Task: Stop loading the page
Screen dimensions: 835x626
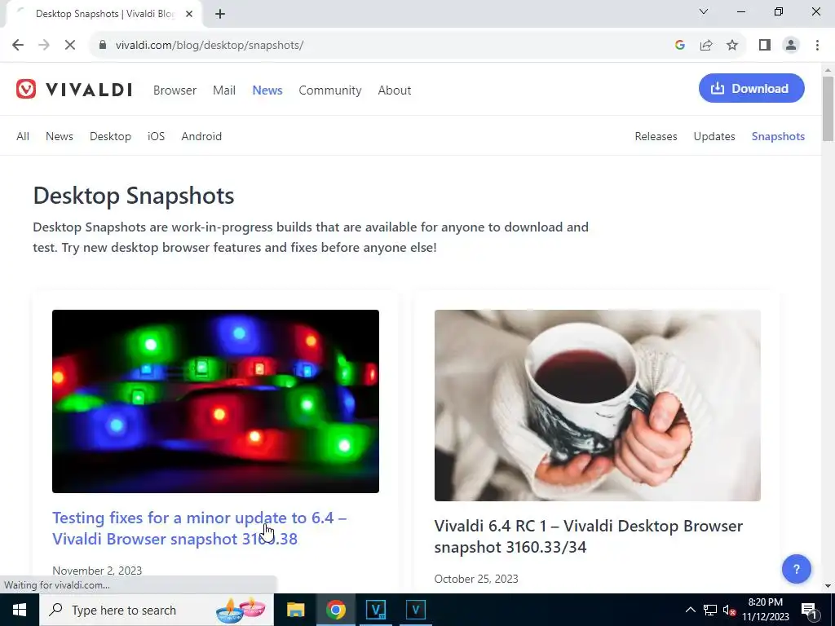Action: (x=70, y=46)
